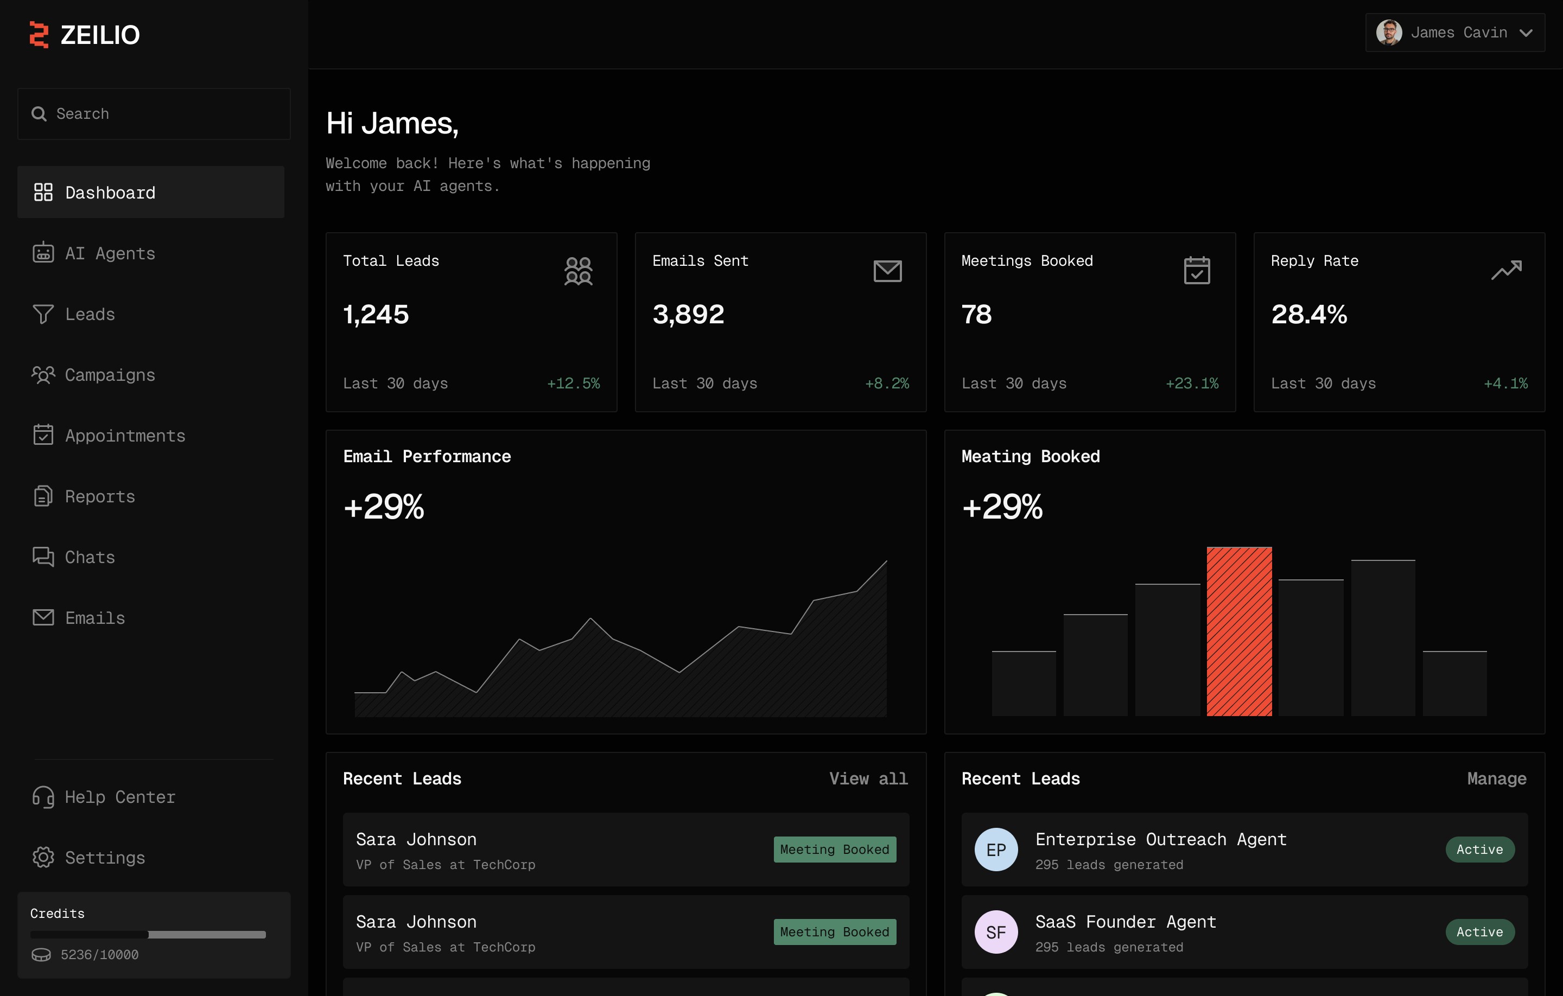Open the Chats menu label

pyautogui.click(x=90, y=557)
